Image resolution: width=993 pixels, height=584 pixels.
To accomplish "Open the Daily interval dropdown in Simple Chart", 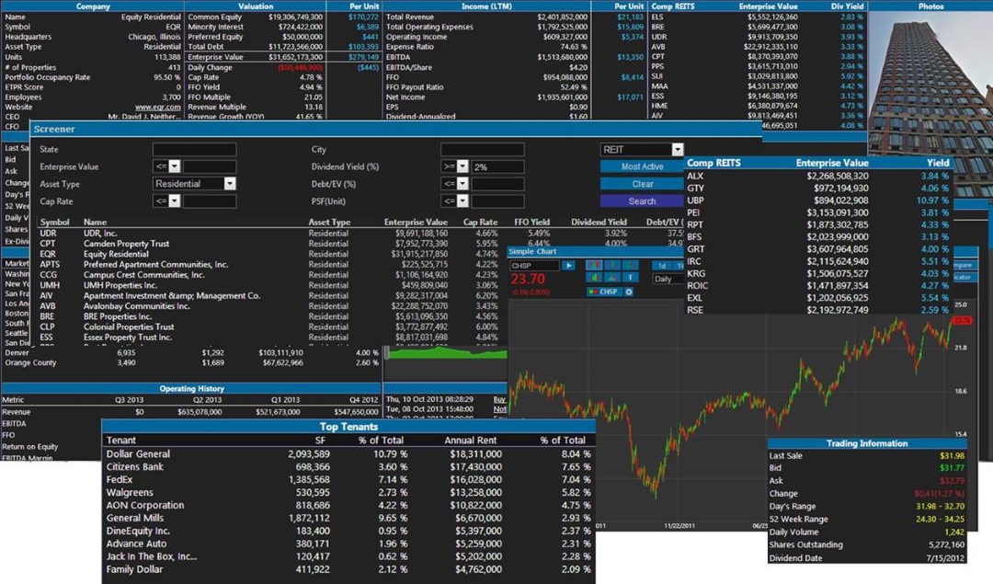I will [x=668, y=279].
